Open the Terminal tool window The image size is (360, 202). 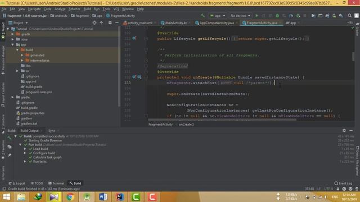coord(56,183)
